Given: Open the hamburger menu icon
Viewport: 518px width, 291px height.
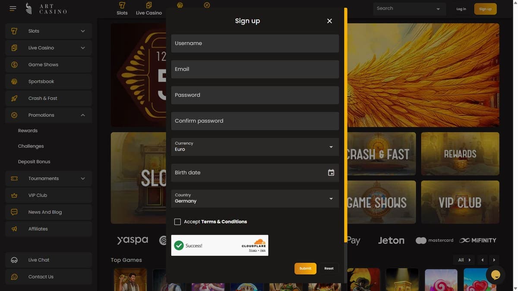Looking at the screenshot, I should [x=13, y=9].
